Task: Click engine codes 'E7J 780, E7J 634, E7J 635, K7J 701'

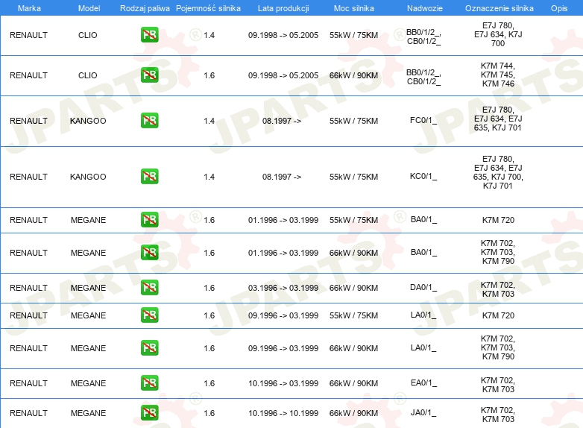Action: [498, 119]
